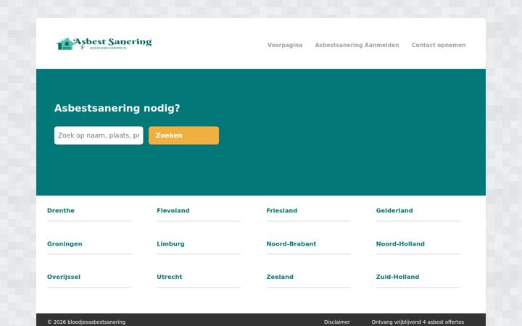Screen dimensions: 522x326
Task: Open the Disclaimer footer link
Action: pyautogui.click(x=337, y=322)
